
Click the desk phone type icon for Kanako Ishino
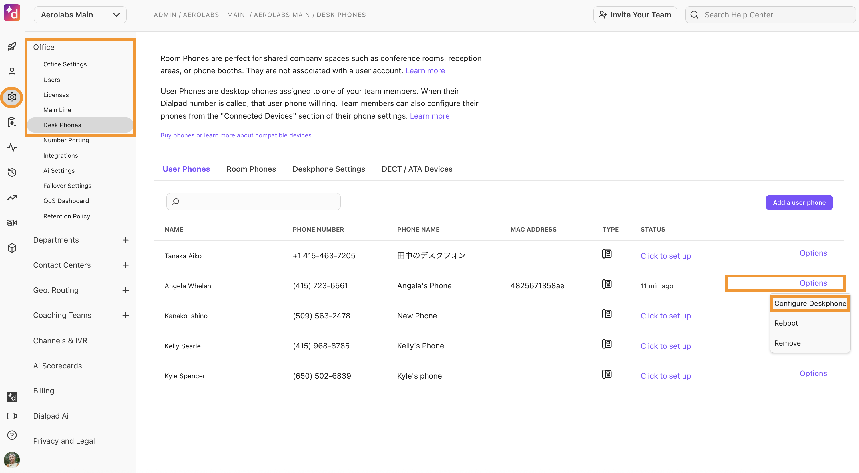(x=607, y=314)
